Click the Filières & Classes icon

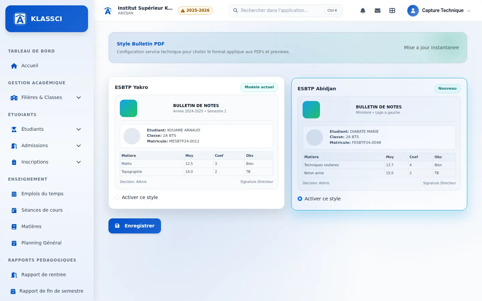point(14,98)
